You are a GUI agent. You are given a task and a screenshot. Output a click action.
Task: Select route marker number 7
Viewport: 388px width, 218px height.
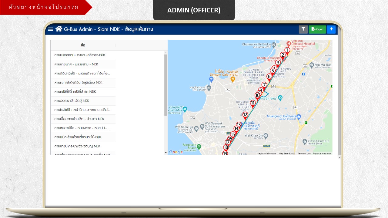[x=264, y=86]
